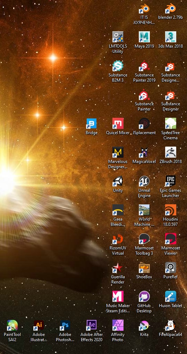187x354 pixels.
Task: Click the truncated Substance Designe... icon
Action: coord(171,66)
